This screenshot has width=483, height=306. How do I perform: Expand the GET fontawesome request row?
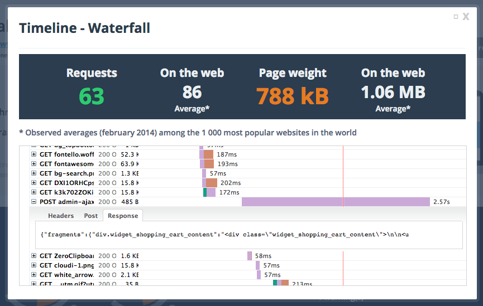(34, 164)
